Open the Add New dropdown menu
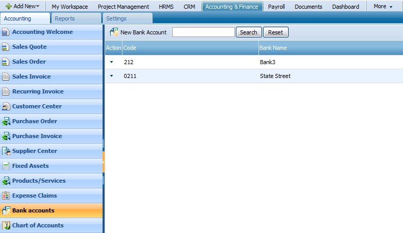403x233 pixels. 23,7
